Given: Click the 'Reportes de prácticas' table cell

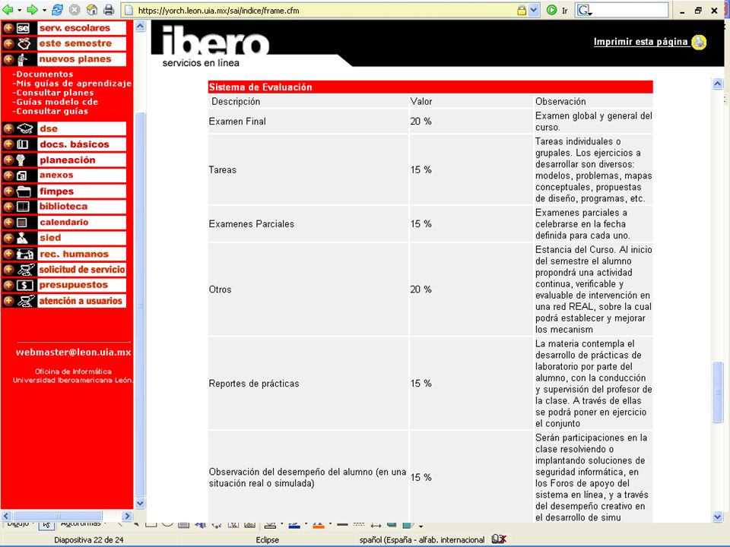Looking at the screenshot, I should pos(308,383).
